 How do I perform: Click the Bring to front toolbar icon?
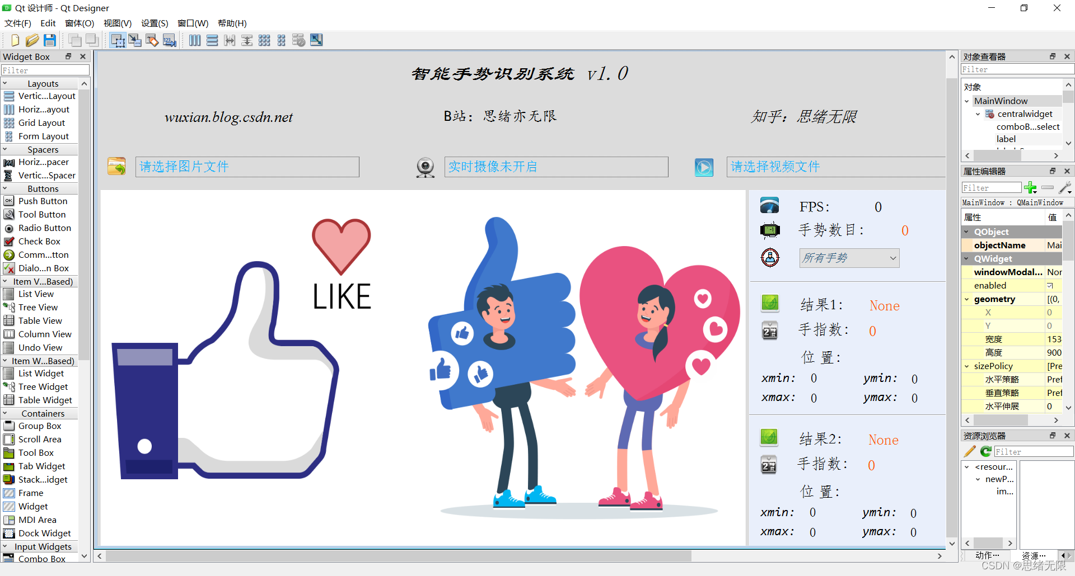(x=75, y=40)
